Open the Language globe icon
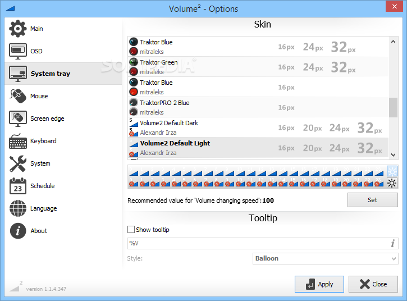Image resolution: width=407 pixels, height=301 pixels. [x=17, y=208]
